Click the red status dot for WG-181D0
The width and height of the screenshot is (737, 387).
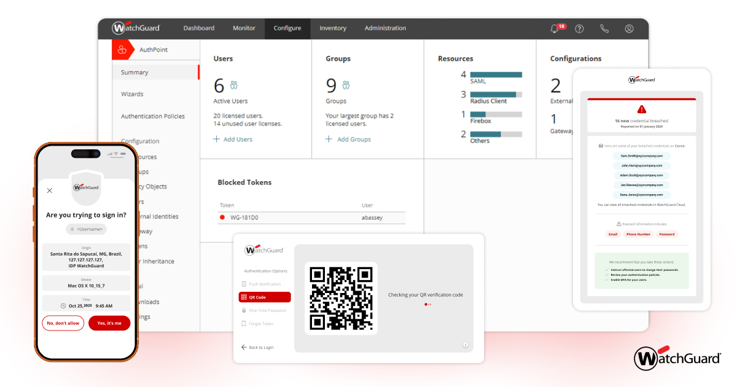coord(222,217)
